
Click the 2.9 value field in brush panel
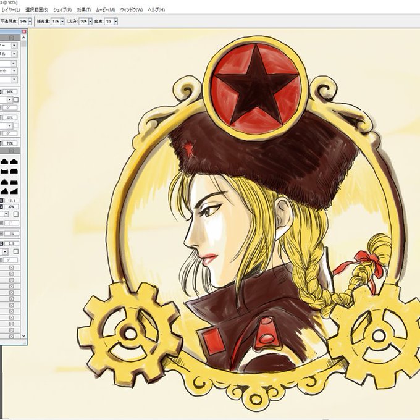click(x=12, y=243)
